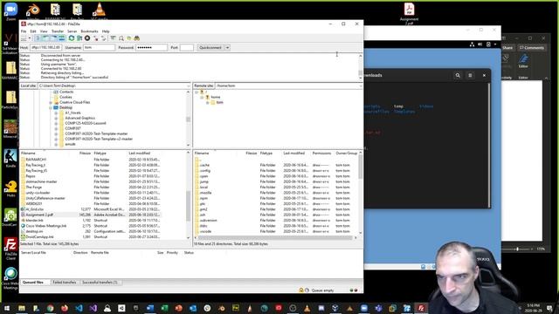
Task: Select Assignment 2.pdf in local file list
Action: (39, 215)
